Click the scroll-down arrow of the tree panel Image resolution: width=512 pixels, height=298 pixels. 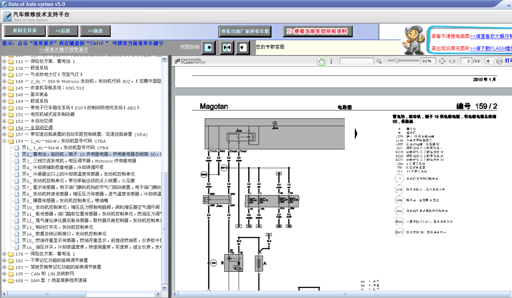[x=165, y=287]
